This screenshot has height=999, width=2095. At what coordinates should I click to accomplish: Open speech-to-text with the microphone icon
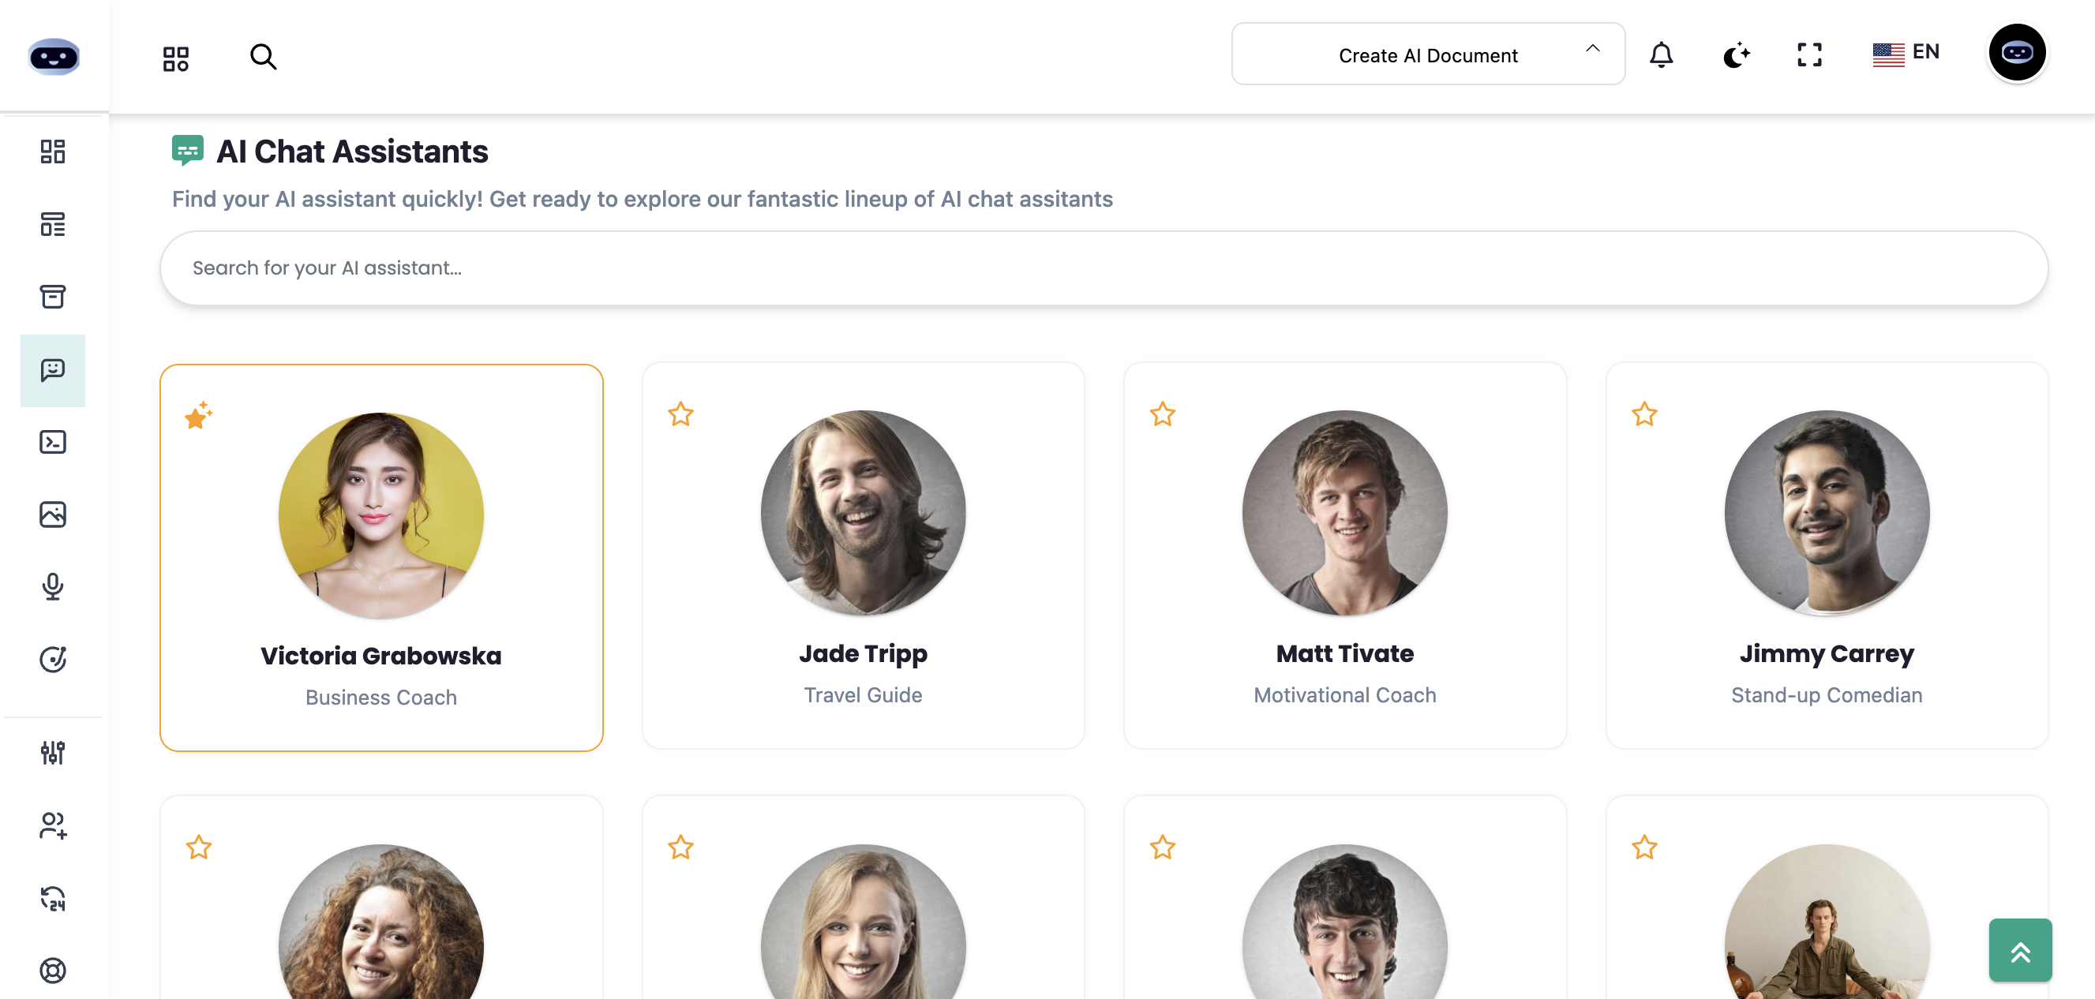click(x=53, y=587)
